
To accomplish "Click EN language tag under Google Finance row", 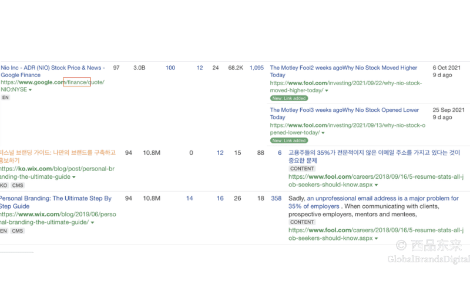I will [5, 98].
